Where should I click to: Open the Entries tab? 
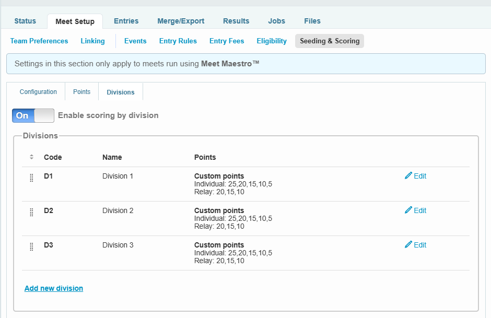tap(126, 21)
